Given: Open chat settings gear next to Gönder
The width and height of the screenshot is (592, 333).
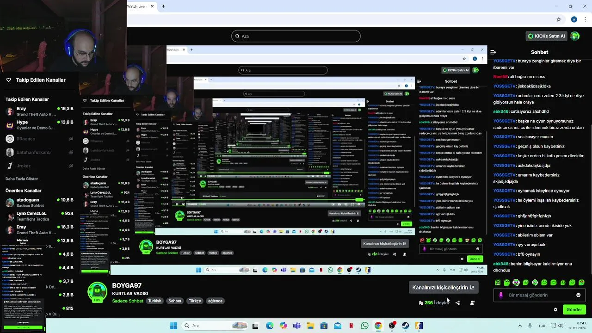Looking at the screenshot, I should (555, 310).
